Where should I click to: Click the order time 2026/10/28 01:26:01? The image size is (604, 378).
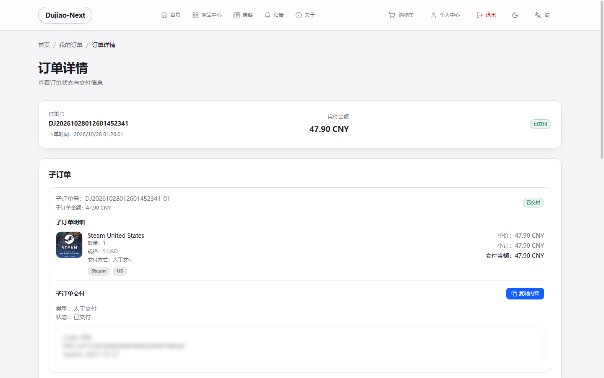[98, 134]
